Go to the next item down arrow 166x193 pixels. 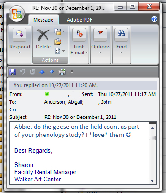coord(52,72)
